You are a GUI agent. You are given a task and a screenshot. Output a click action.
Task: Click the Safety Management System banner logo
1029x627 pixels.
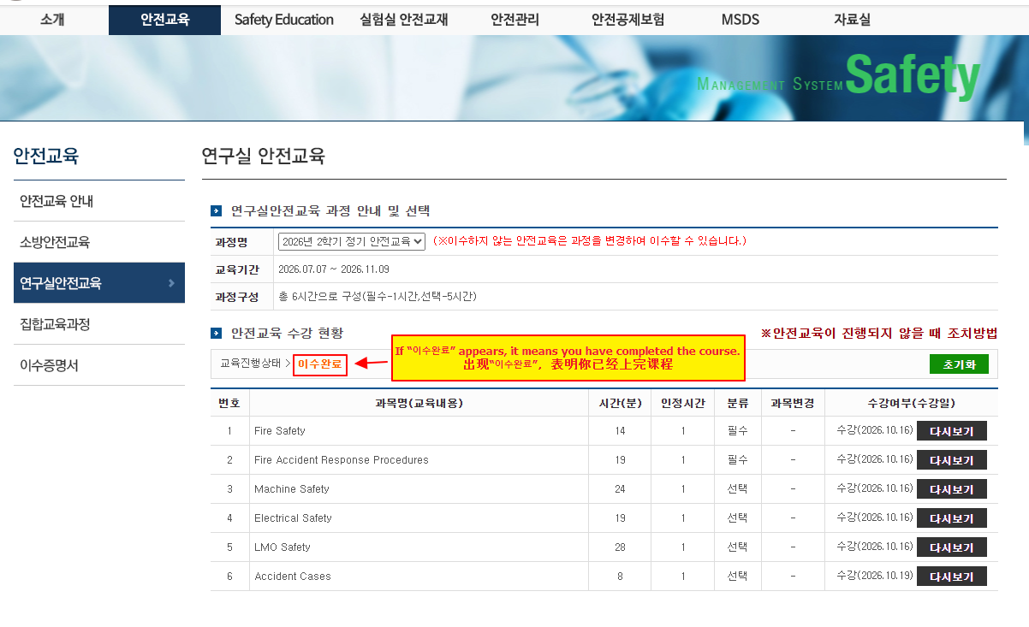click(838, 77)
